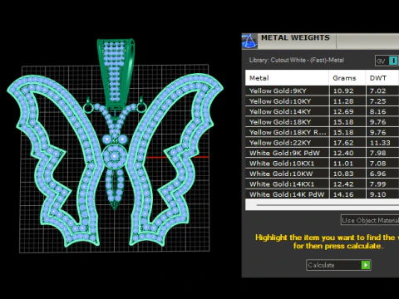
Task: Select the Yellow Gold:10KY row
Action: 322,101
